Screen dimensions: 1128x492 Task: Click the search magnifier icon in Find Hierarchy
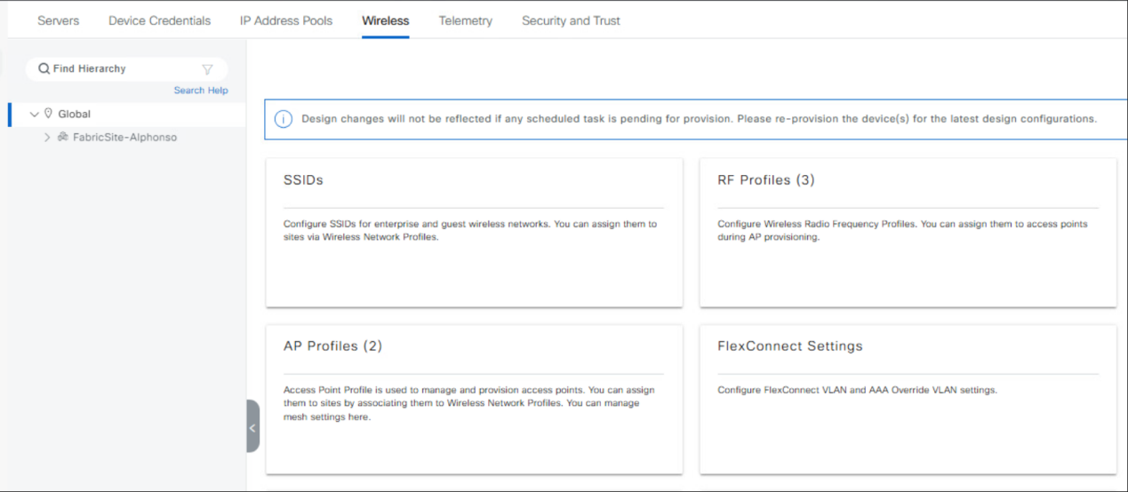(x=44, y=68)
